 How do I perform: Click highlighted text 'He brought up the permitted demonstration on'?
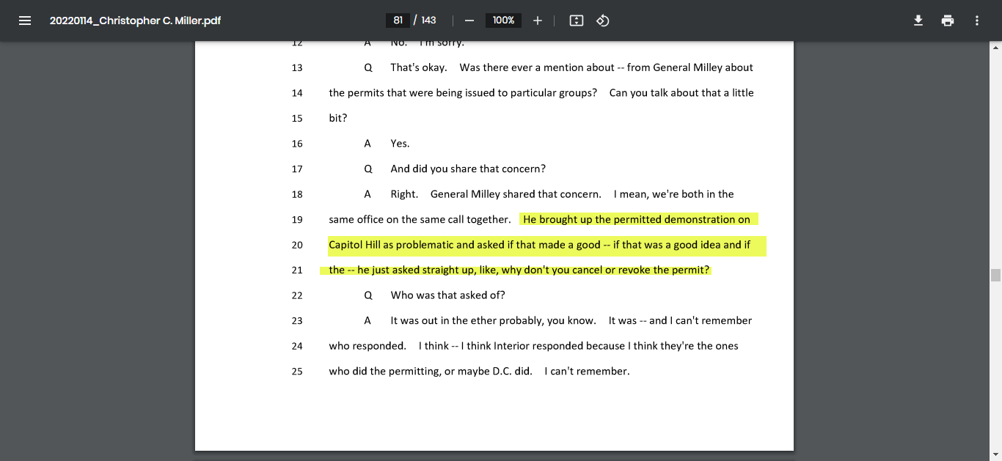click(637, 219)
